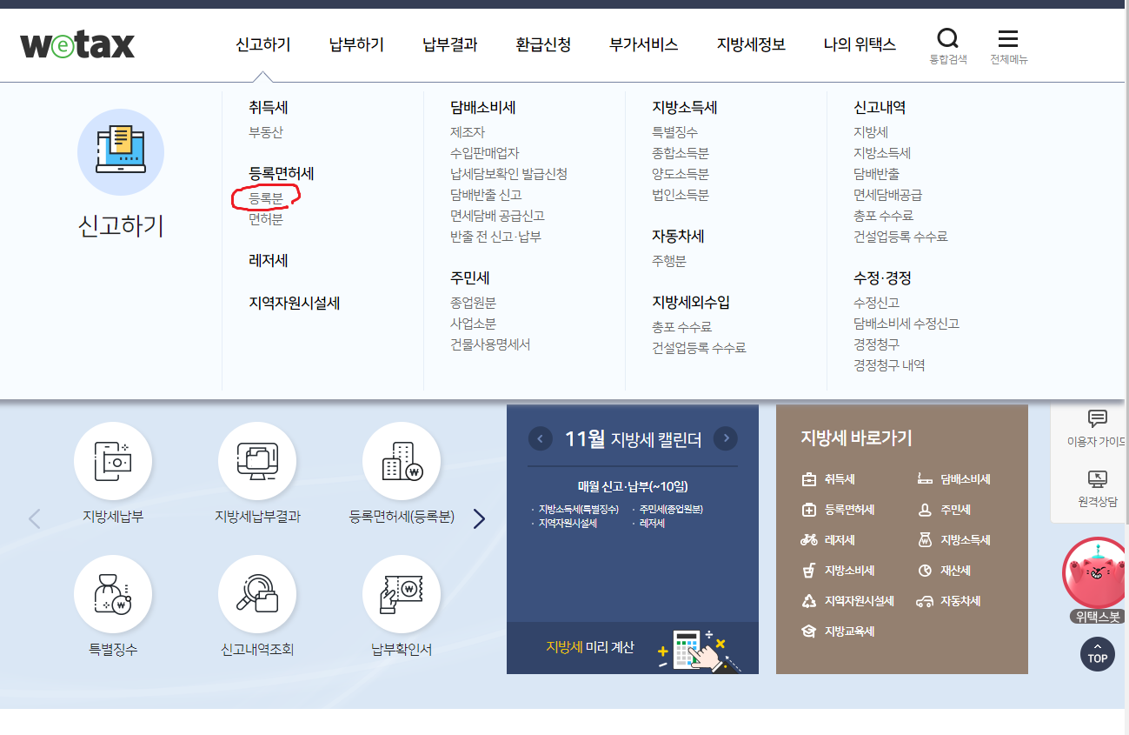This screenshot has width=1129, height=735.
Task: Select the 지방세정보 top menu
Action: [x=751, y=44]
